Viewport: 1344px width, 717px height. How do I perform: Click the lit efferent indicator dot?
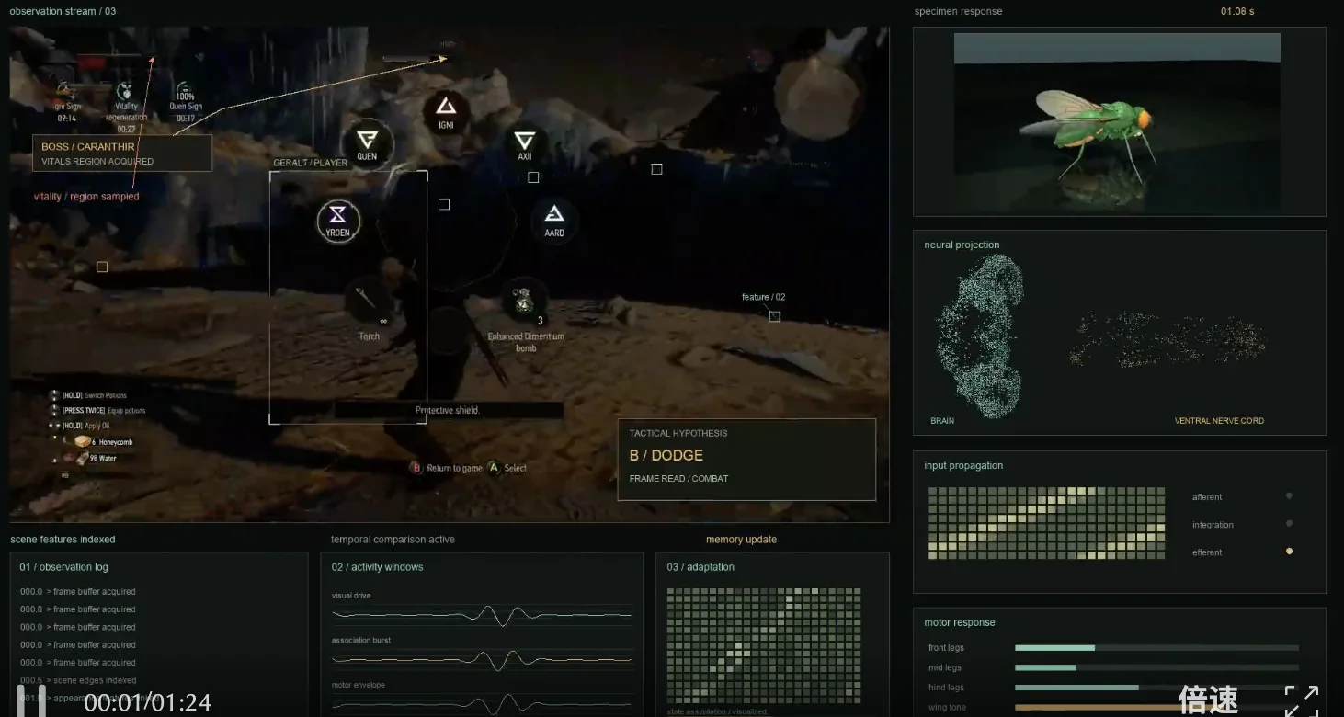1289,552
